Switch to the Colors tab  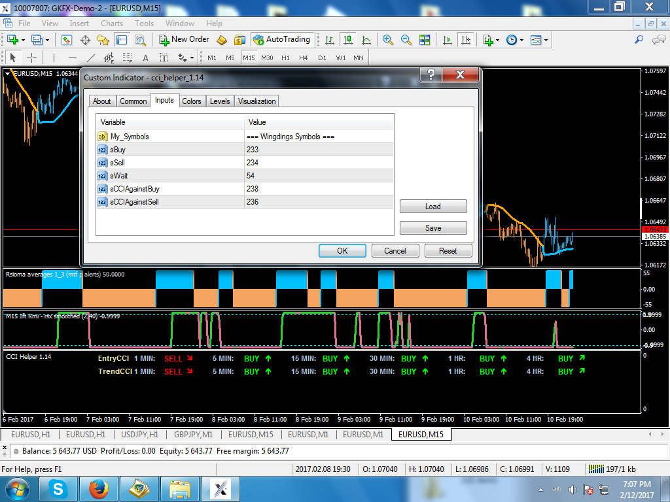pyautogui.click(x=192, y=101)
